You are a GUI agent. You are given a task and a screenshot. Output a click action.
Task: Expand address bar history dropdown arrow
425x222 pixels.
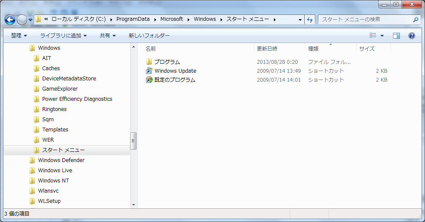[300, 20]
